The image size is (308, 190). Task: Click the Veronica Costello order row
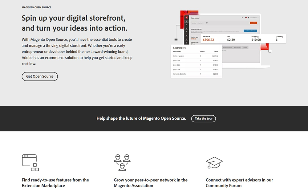[x=196, y=74]
